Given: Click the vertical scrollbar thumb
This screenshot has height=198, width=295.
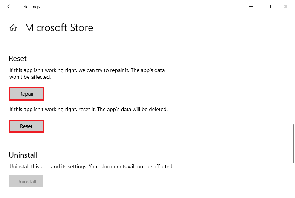Looking at the screenshot, I should coord(293,142).
